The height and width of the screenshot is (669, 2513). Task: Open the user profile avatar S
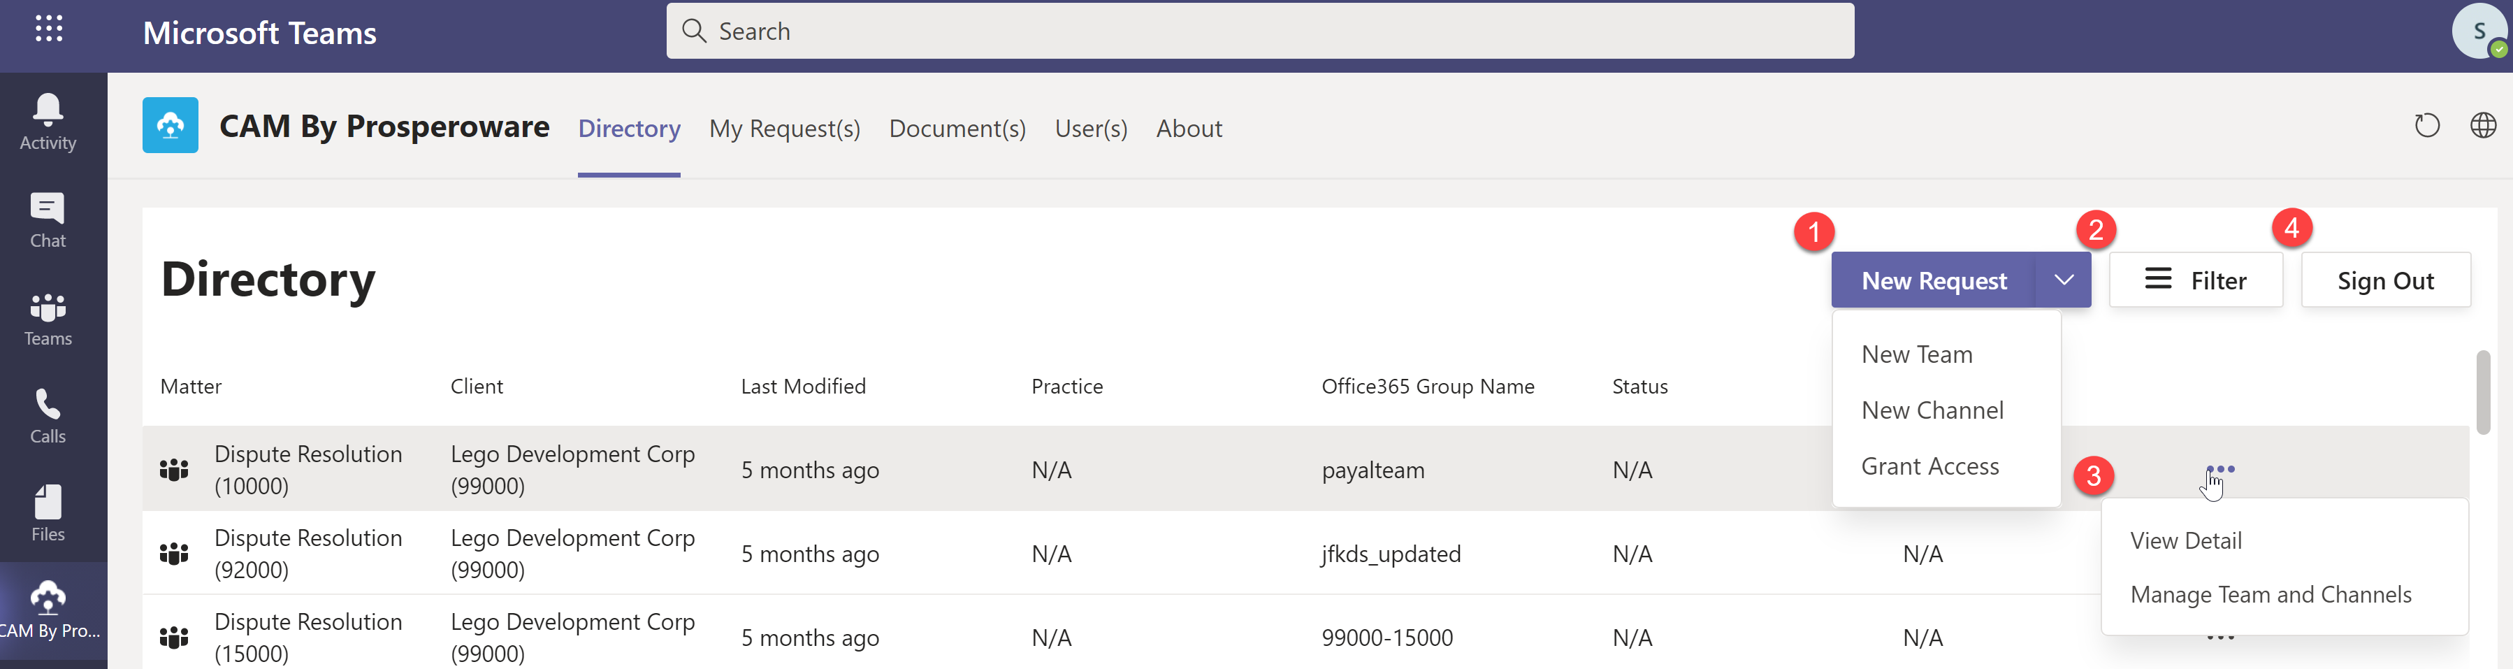tap(2479, 31)
